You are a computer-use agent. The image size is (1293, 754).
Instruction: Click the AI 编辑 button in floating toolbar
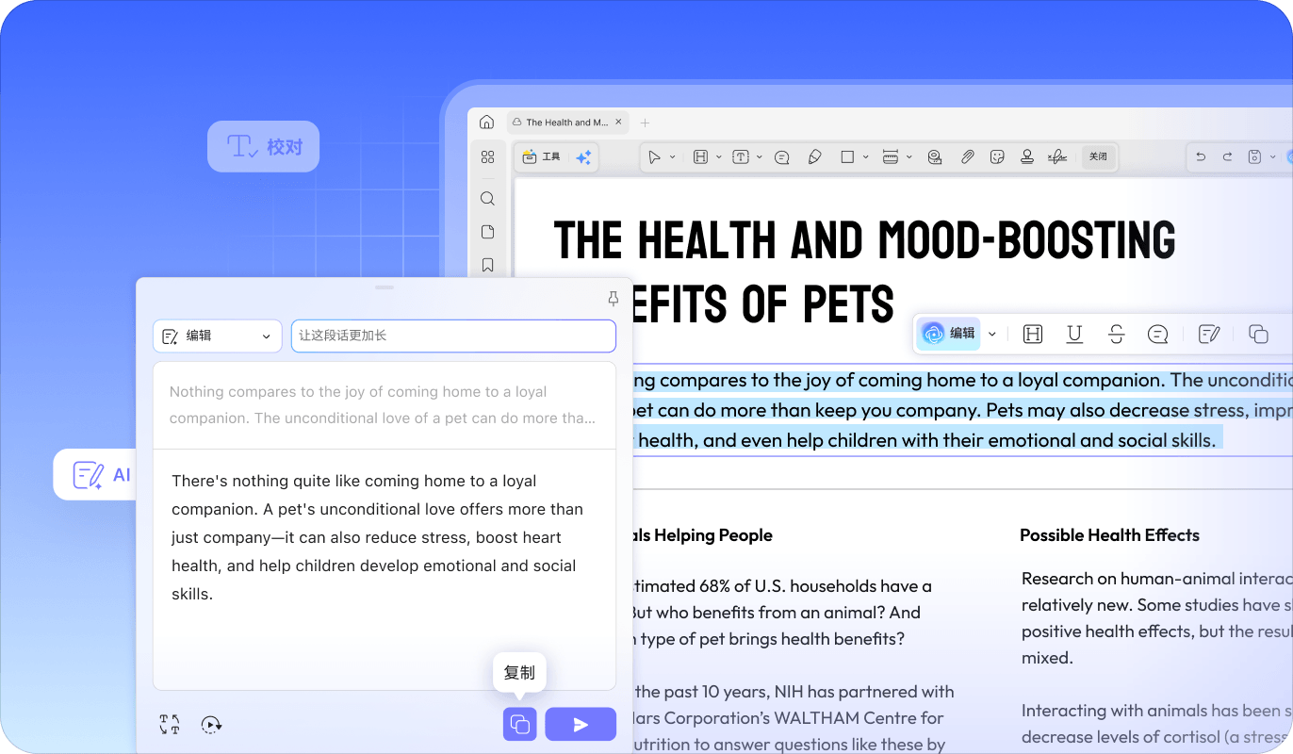pos(949,334)
